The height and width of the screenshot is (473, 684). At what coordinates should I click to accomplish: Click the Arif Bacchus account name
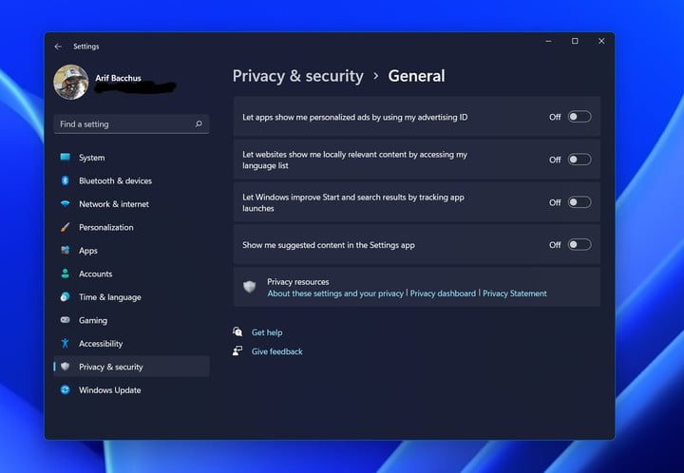[x=118, y=78]
